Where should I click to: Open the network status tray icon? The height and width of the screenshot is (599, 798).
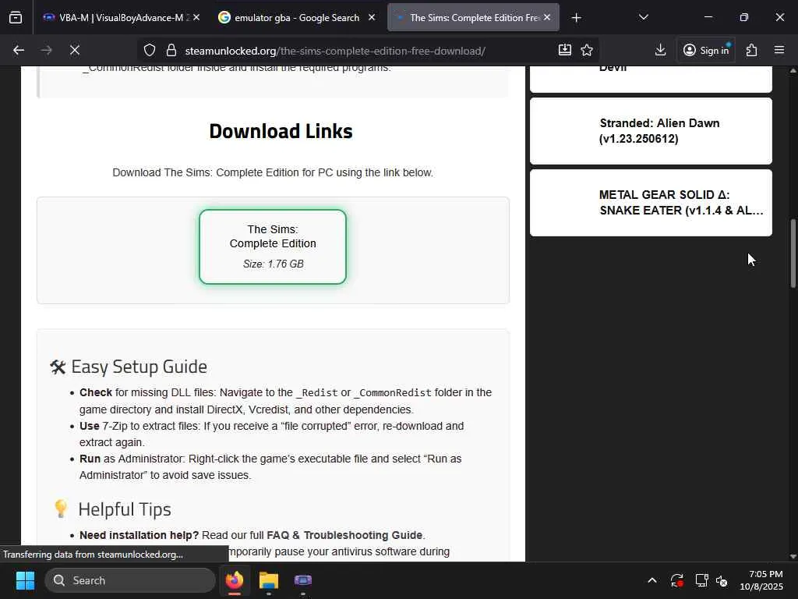[702, 580]
